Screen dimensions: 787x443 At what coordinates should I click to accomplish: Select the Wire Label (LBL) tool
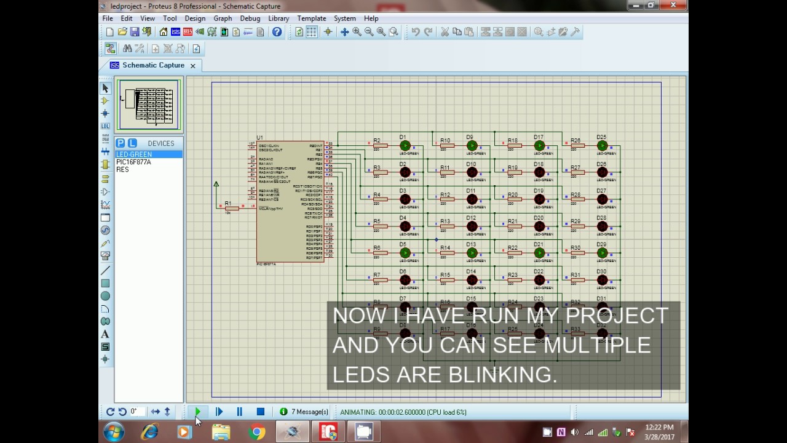(105, 126)
